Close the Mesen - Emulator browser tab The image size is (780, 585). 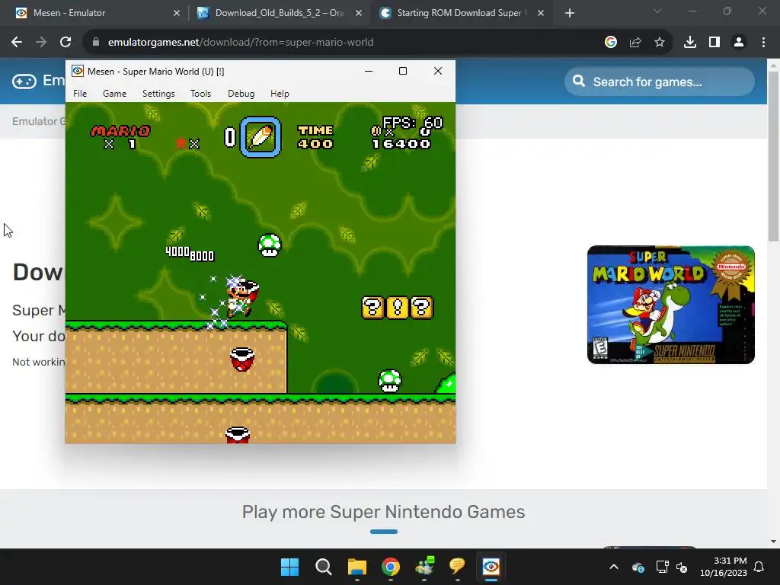pyautogui.click(x=176, y=13)
